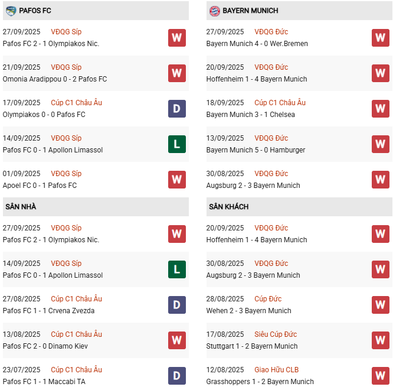Click the Pafos FC club logo

pyautogui.click(x=11, y=11)
